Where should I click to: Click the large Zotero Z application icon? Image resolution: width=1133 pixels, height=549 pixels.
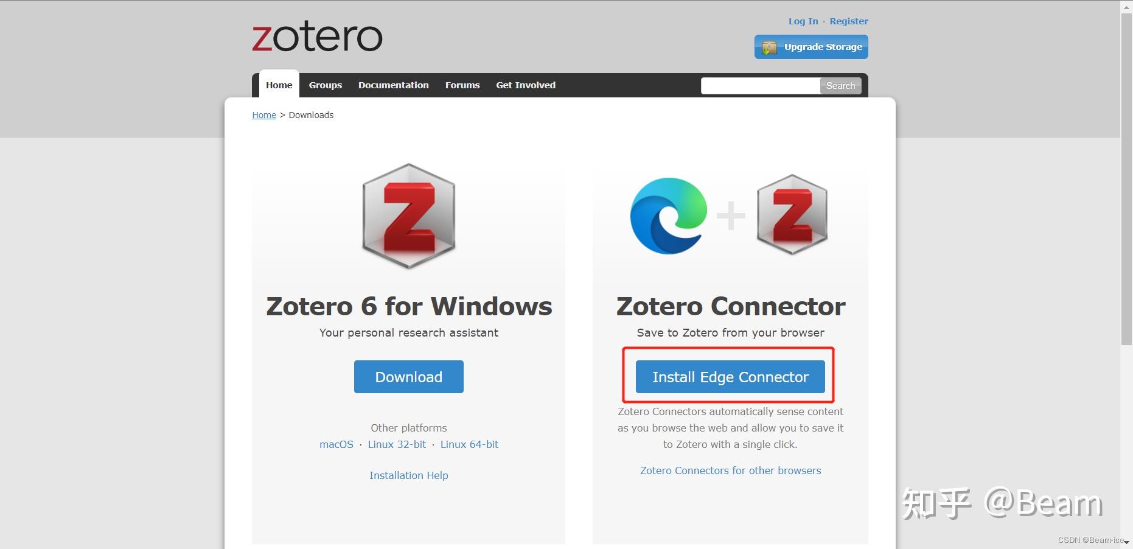409,216
